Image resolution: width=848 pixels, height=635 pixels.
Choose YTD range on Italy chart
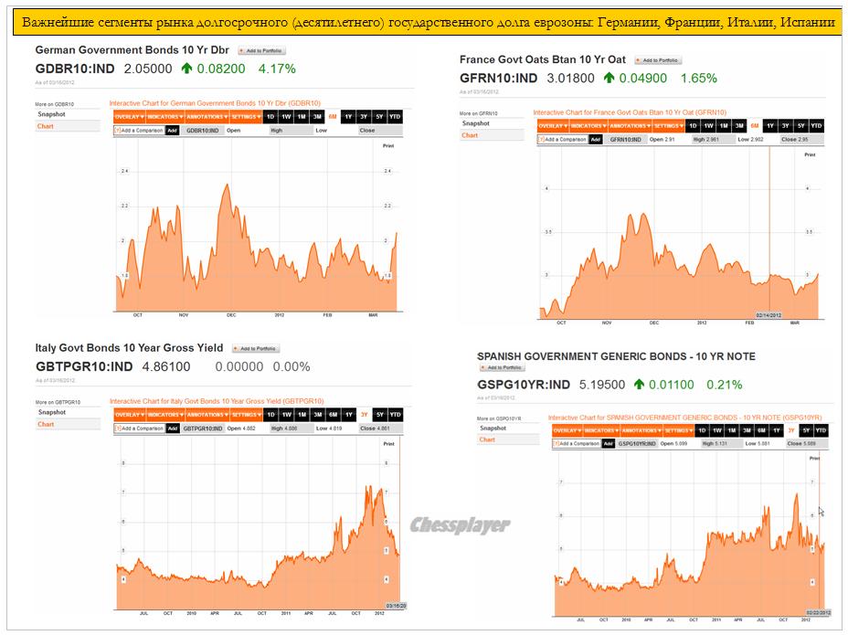[x=395, y=414]
